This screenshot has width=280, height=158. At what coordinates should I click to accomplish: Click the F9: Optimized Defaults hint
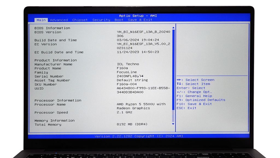click(201, 100)
